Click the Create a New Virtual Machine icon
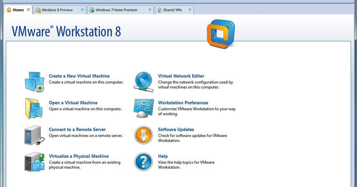This screenshot has height=187, width=357. click(x=34, y=81)
